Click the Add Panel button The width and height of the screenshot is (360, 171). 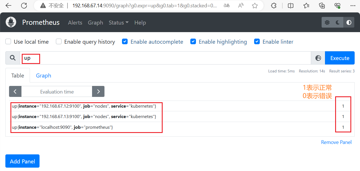(22, 161)
